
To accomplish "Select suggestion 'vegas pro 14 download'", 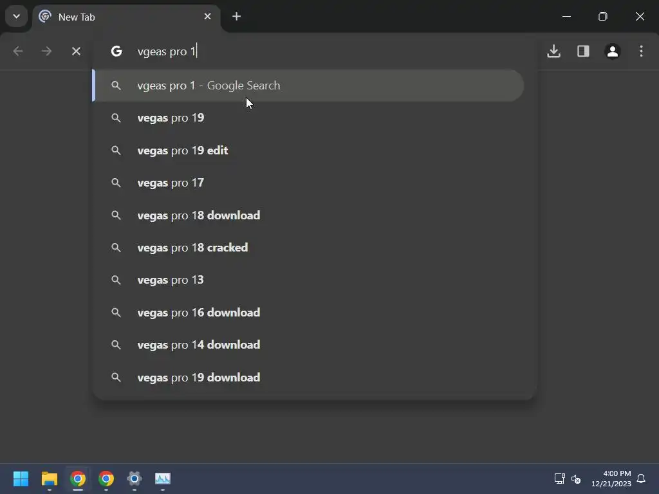I will pyautogui.click(x=308, y=345).
